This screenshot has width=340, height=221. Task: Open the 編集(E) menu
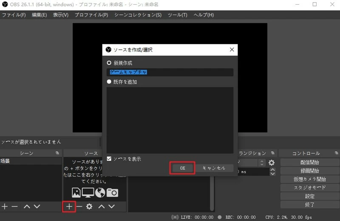39,15
